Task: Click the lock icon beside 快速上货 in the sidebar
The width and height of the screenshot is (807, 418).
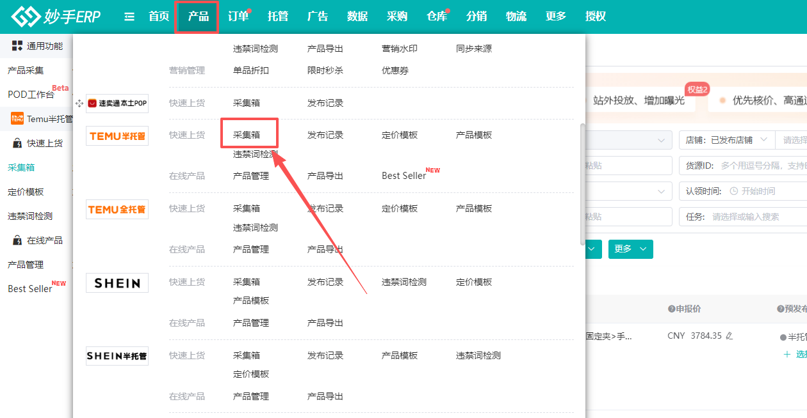Action: pos(17,143)
